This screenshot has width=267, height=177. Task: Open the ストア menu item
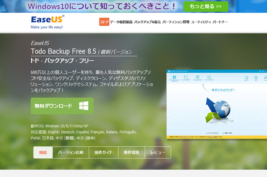point(104,22)
